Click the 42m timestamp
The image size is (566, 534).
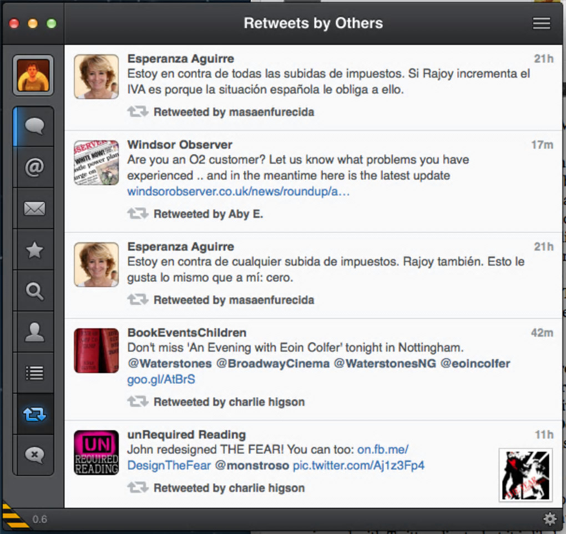pos(542,333)
